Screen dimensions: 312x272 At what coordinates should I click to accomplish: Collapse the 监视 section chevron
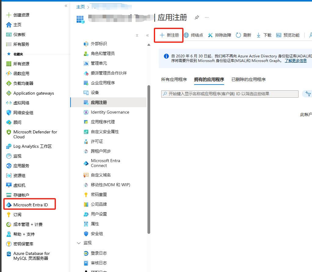(x=79, y=243)
